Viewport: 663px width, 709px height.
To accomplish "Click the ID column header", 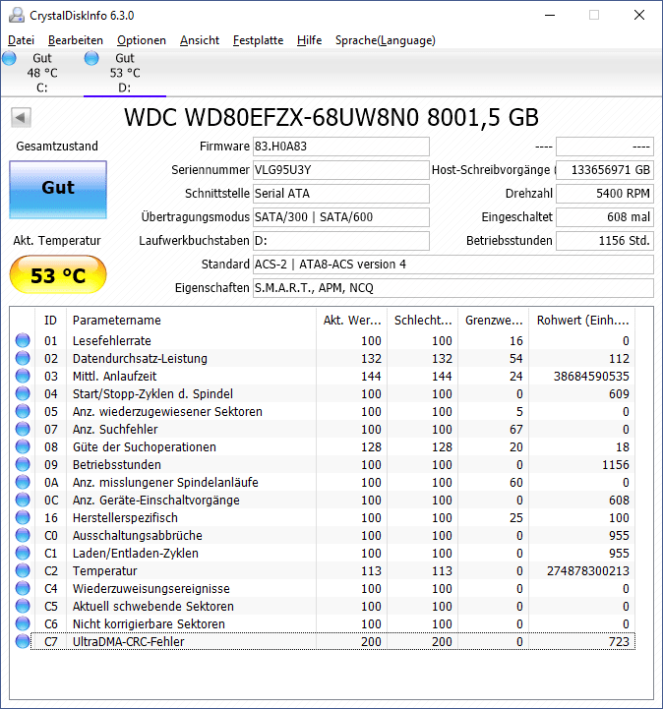I will [x=50, y=321].
